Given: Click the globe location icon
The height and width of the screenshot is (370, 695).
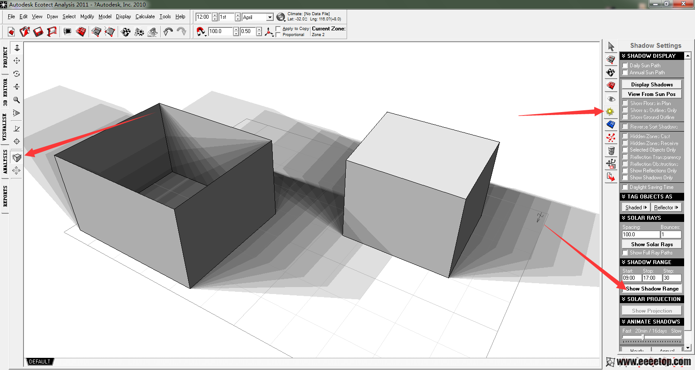Looking at the screenshot, I should coord(281,17).
